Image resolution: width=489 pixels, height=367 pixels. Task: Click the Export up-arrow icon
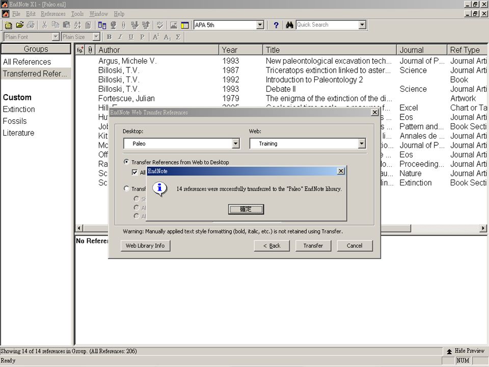tap(146, 25)
